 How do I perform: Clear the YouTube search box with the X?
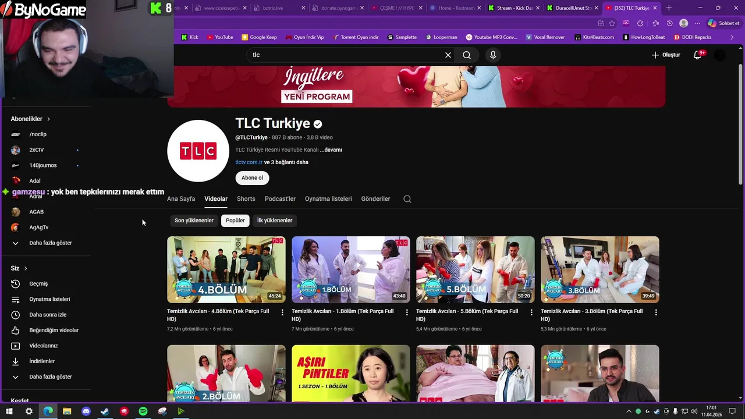coord(448,55)
